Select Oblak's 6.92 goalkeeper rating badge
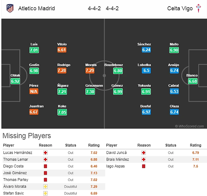 (x=15, y=81)
